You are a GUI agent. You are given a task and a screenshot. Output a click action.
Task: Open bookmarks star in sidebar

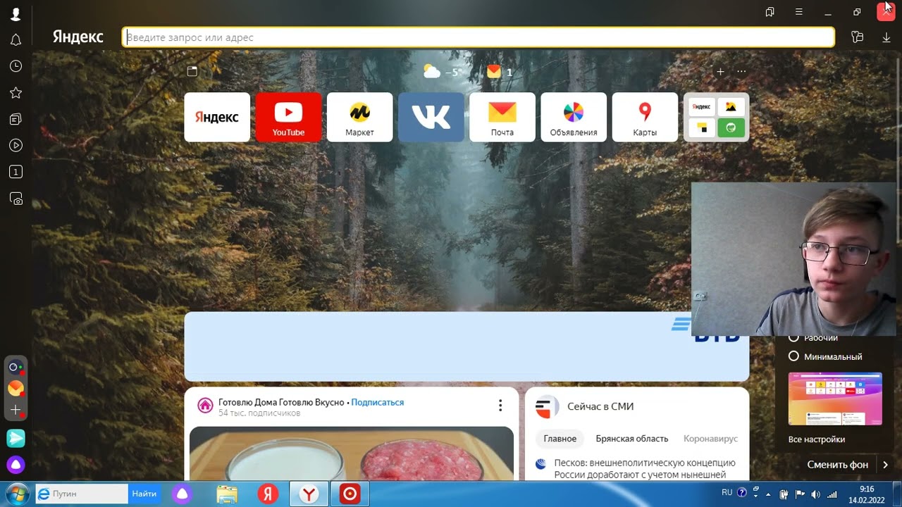pyautogui.click(x=16, y=93)
